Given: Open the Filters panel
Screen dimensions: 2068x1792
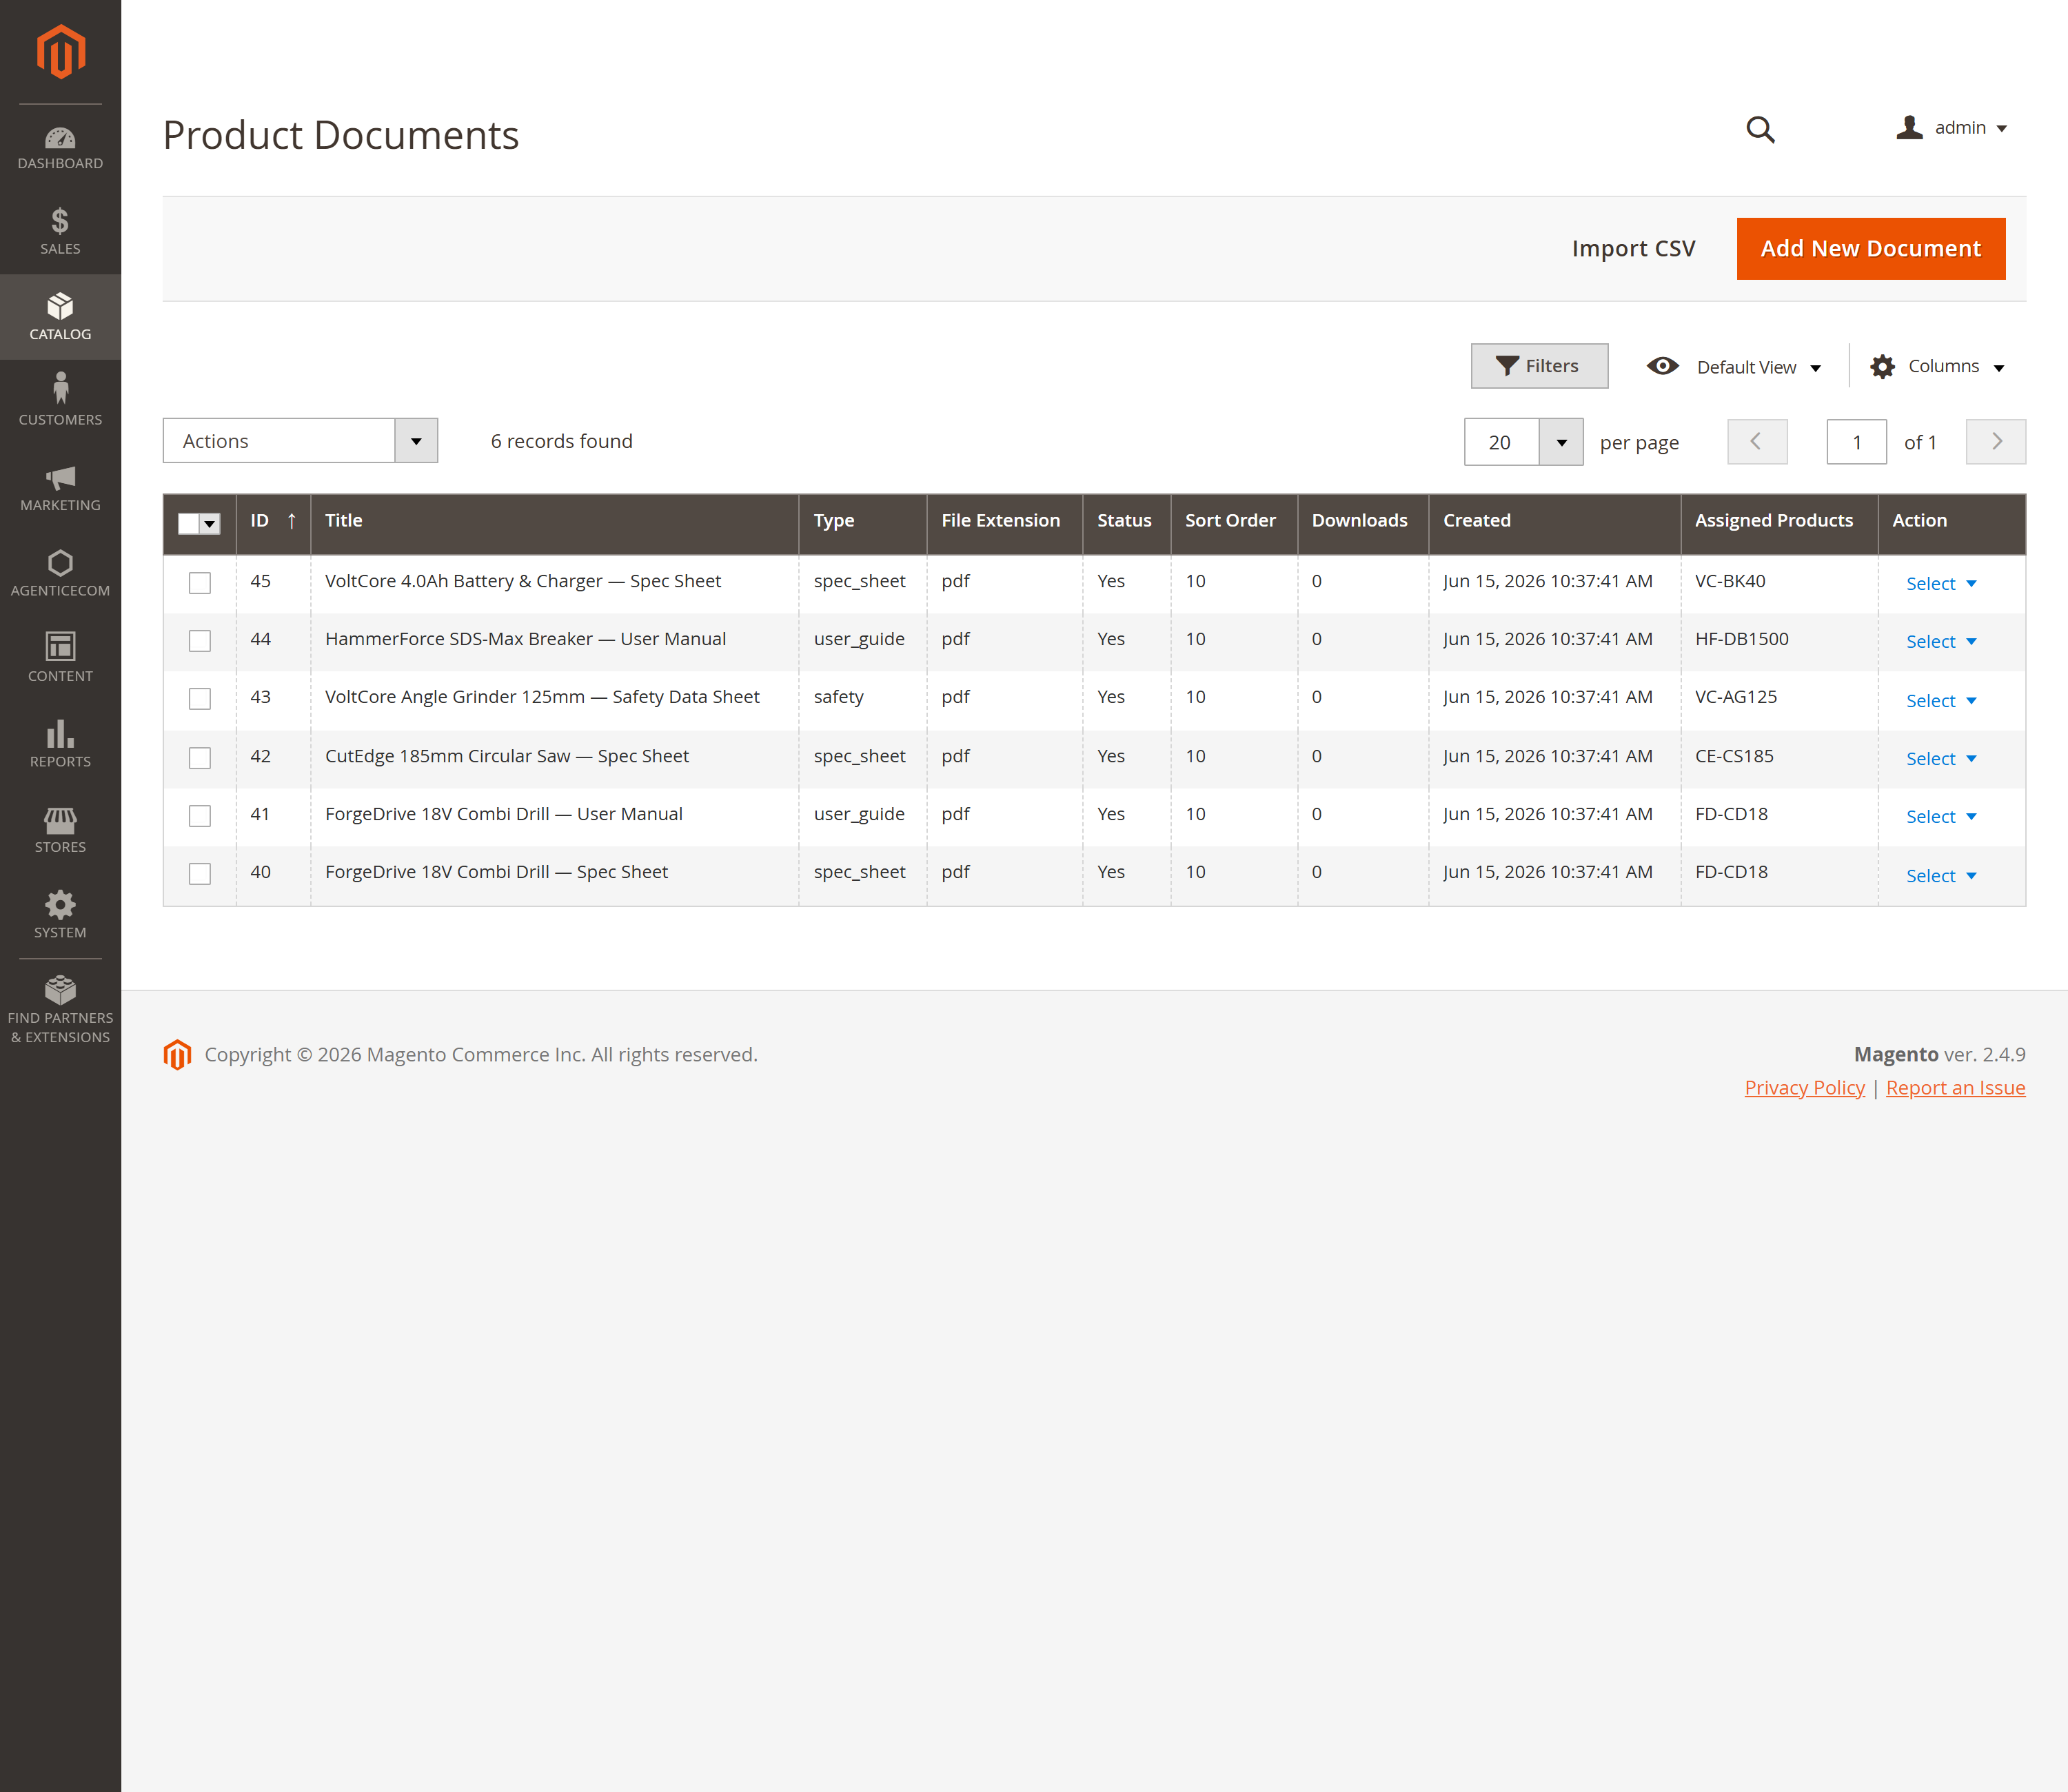Looking at the screenshot, I should coord(1539,366).
